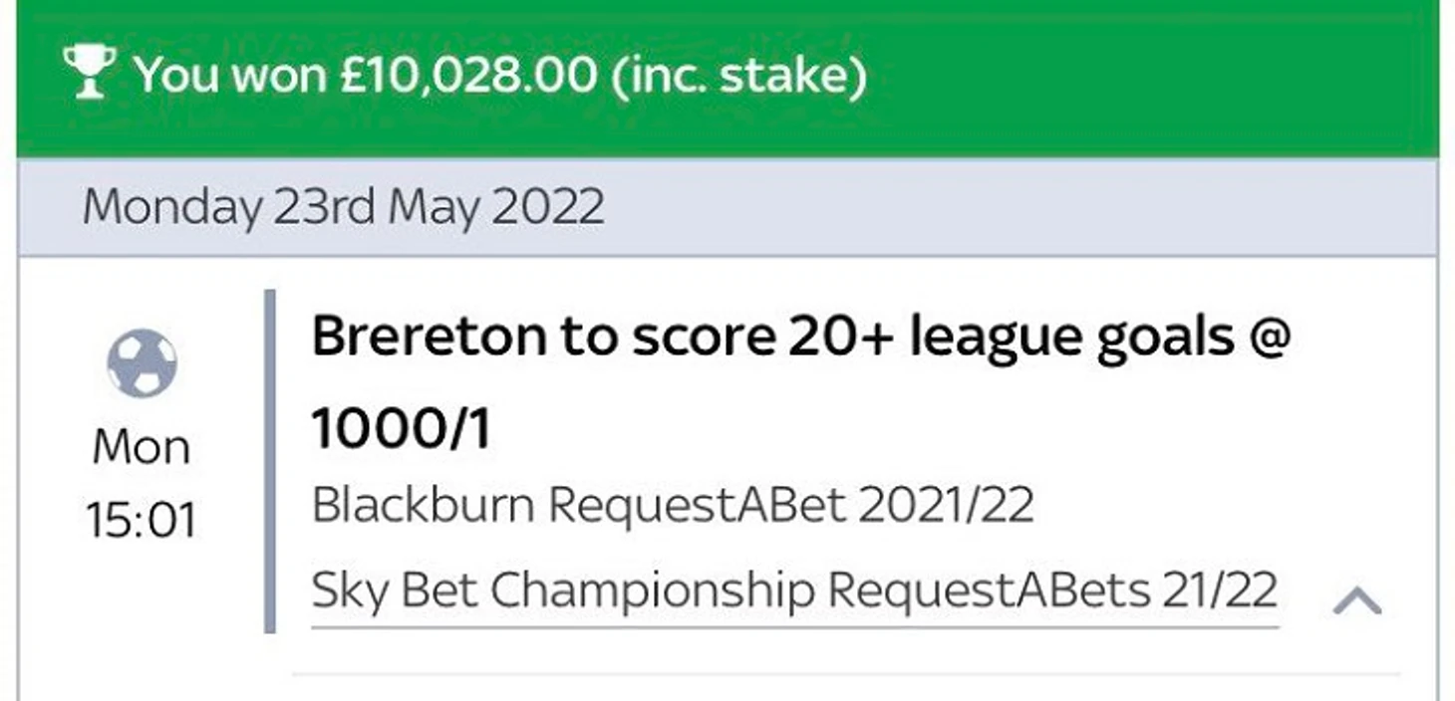Select the Brereton to score 20+ title
Screen dimensions: 1455x701
click(x=800, y=339)
